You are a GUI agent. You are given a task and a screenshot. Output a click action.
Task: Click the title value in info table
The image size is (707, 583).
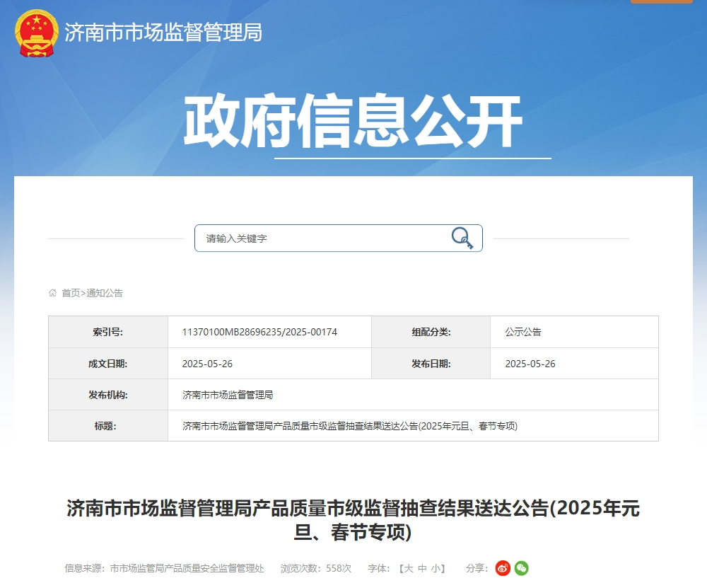350,426
